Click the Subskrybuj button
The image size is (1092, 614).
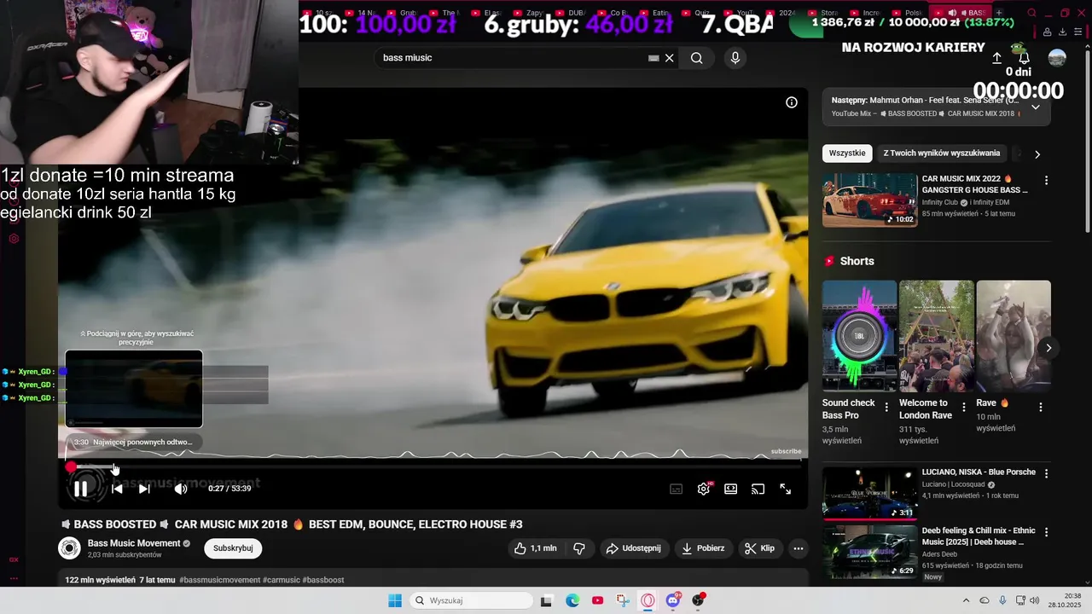(233, 548)
